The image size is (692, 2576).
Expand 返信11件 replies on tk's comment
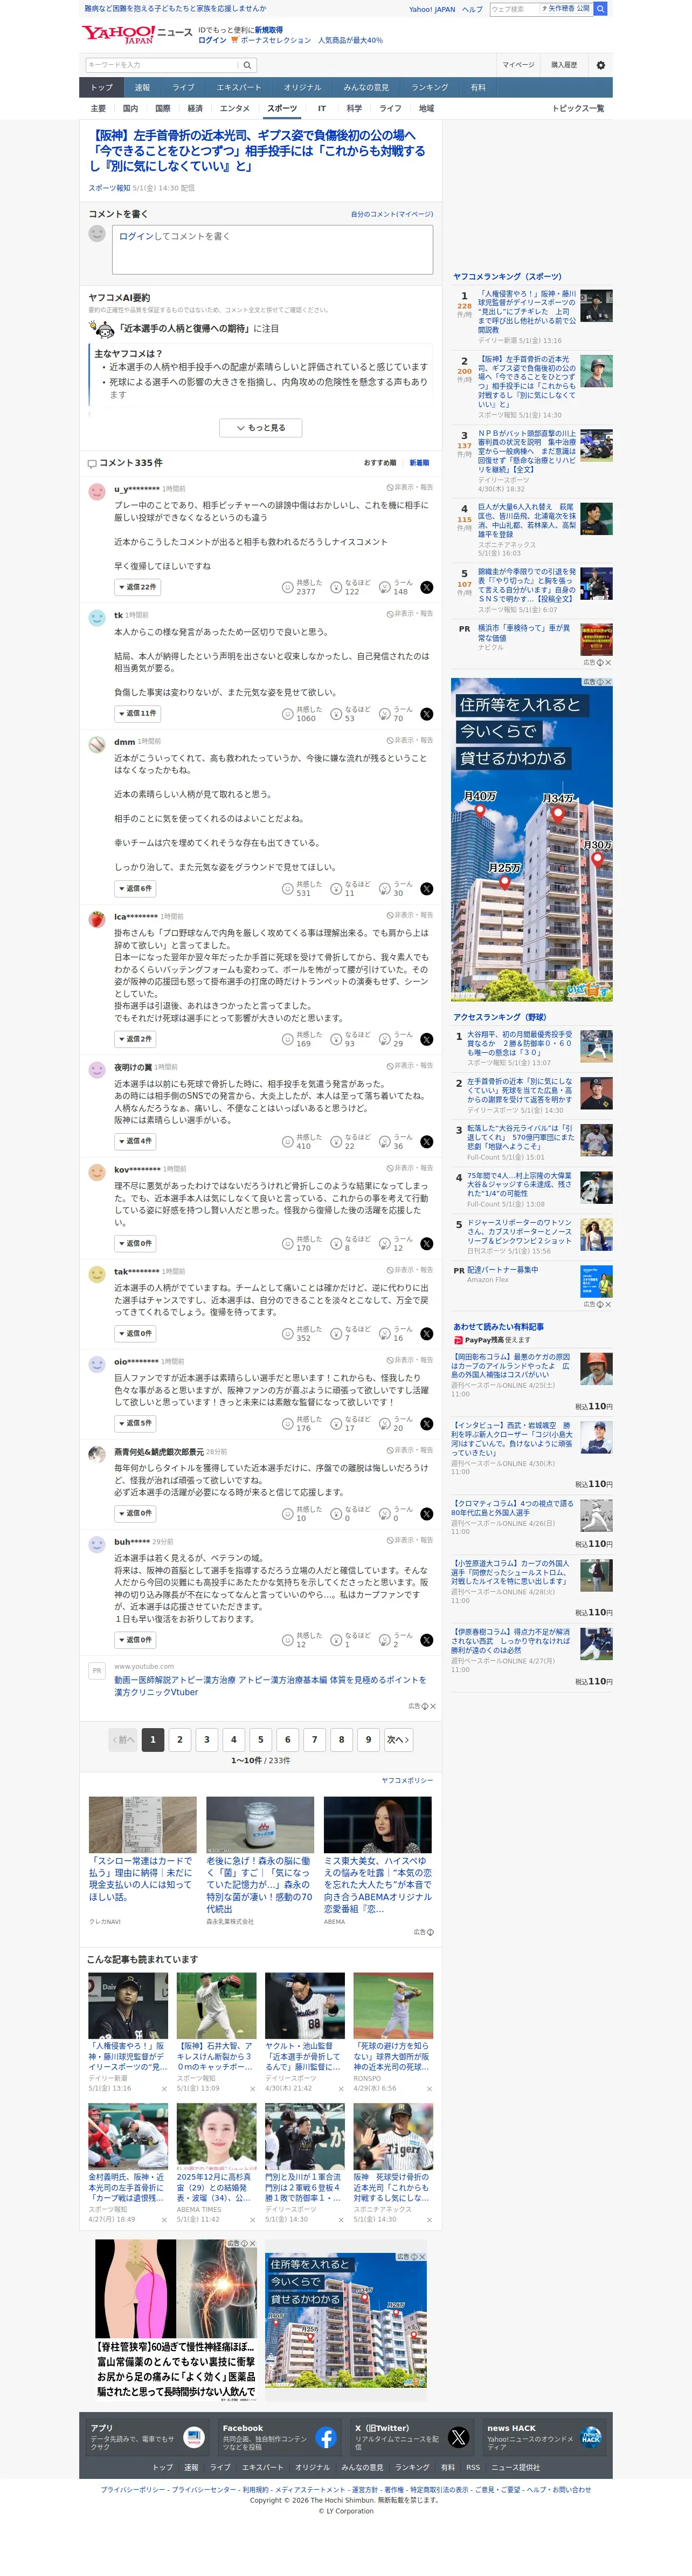point(137,714)
